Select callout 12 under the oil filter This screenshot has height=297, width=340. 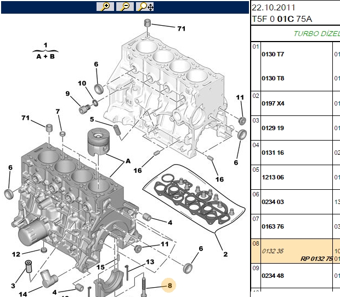16,254
